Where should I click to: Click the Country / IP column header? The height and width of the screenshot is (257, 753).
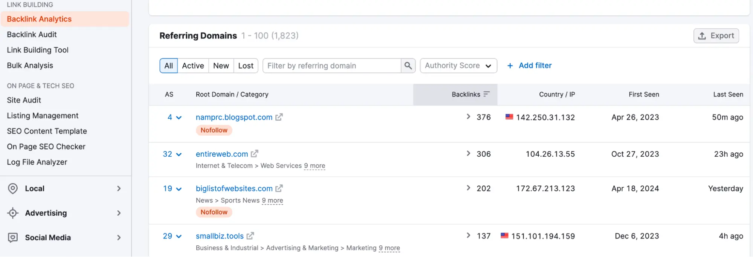tap(557, 94)
